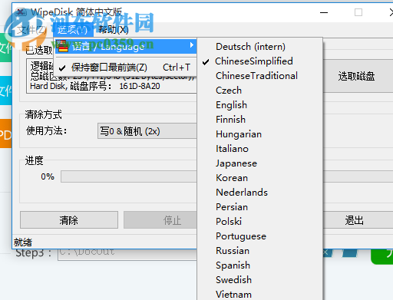Switch language to English
This screenshot has width=393, height=300.
pyautogui.click(x=259, y=105)
